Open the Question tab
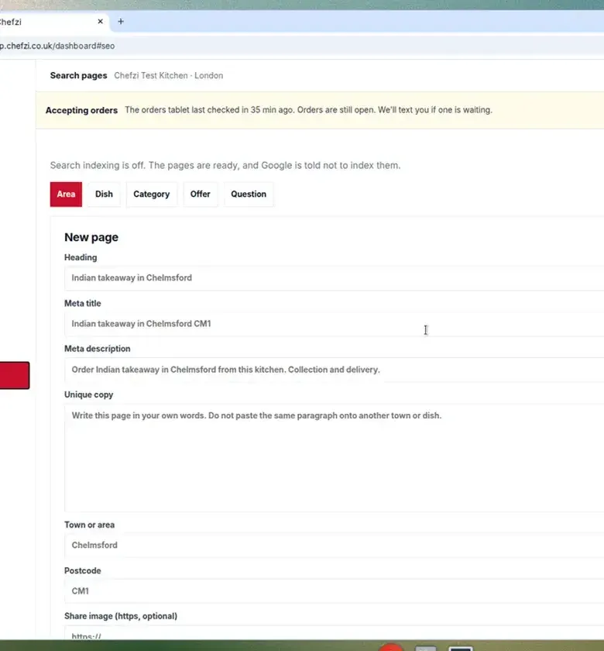604x651 pixels. tap(249, 194)
